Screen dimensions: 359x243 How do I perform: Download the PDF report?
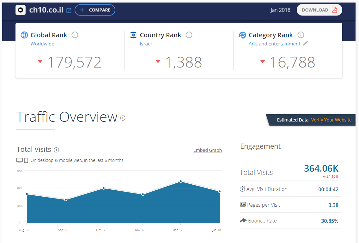click(x=319, y=10)
